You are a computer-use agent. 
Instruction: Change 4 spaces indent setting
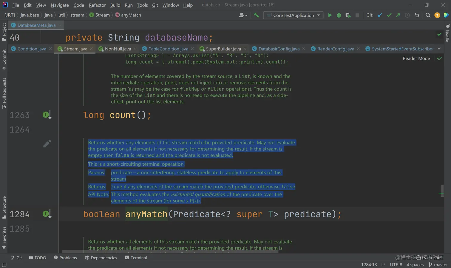tap(415, 265)
